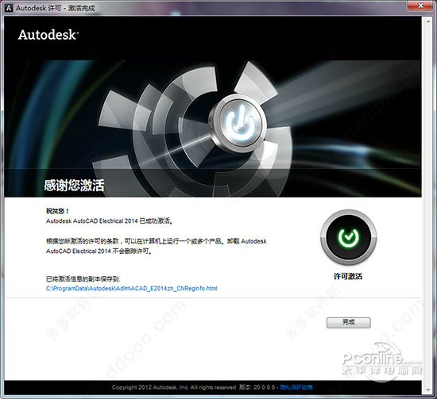Screen dimensions: 437x399
Task: Click the 'AutoCAD Electrical 2014 不会删除许可' line
Action: pos(99,251)
